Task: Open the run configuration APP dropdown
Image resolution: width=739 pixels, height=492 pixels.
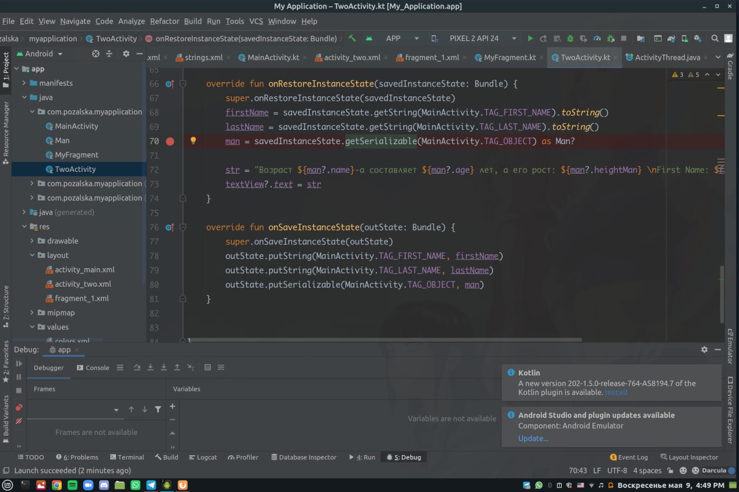Action: coord(402,39)
